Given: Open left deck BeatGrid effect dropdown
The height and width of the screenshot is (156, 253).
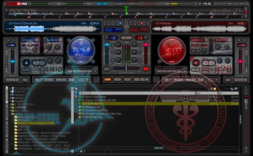Looking at the screenshot, I should pyautogui.click(x=60, y=40).
